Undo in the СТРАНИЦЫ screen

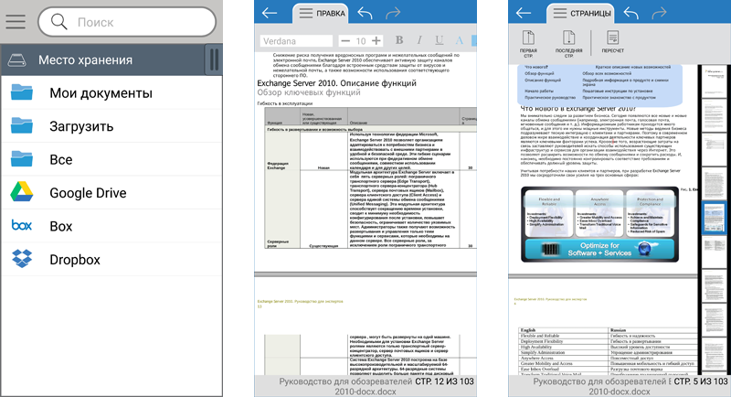tap(631, 13)
